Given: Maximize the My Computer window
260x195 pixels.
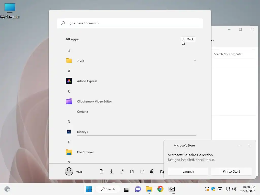Looking at the screenshot, I should coord(240,29).
